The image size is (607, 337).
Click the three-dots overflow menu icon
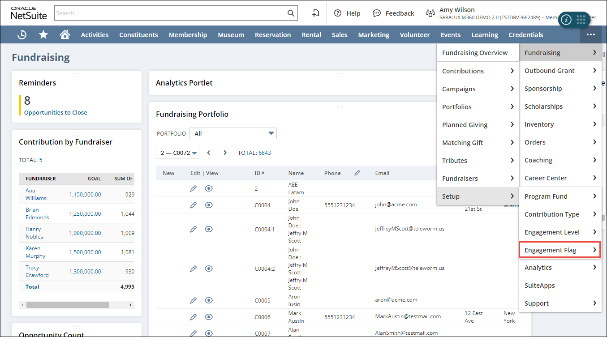coord(591,34)
